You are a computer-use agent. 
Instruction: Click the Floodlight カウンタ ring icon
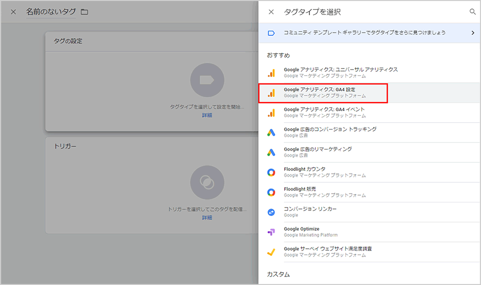click(x=271, y=173)
